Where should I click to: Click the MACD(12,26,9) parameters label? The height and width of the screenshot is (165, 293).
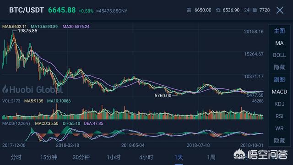(x=16, y=123)
